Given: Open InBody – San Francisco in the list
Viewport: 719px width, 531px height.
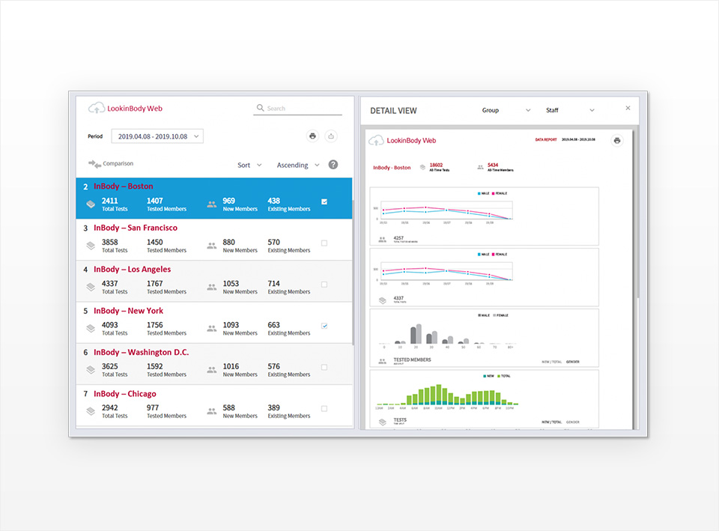Looking at the screenshot, I should click(213, 240).
